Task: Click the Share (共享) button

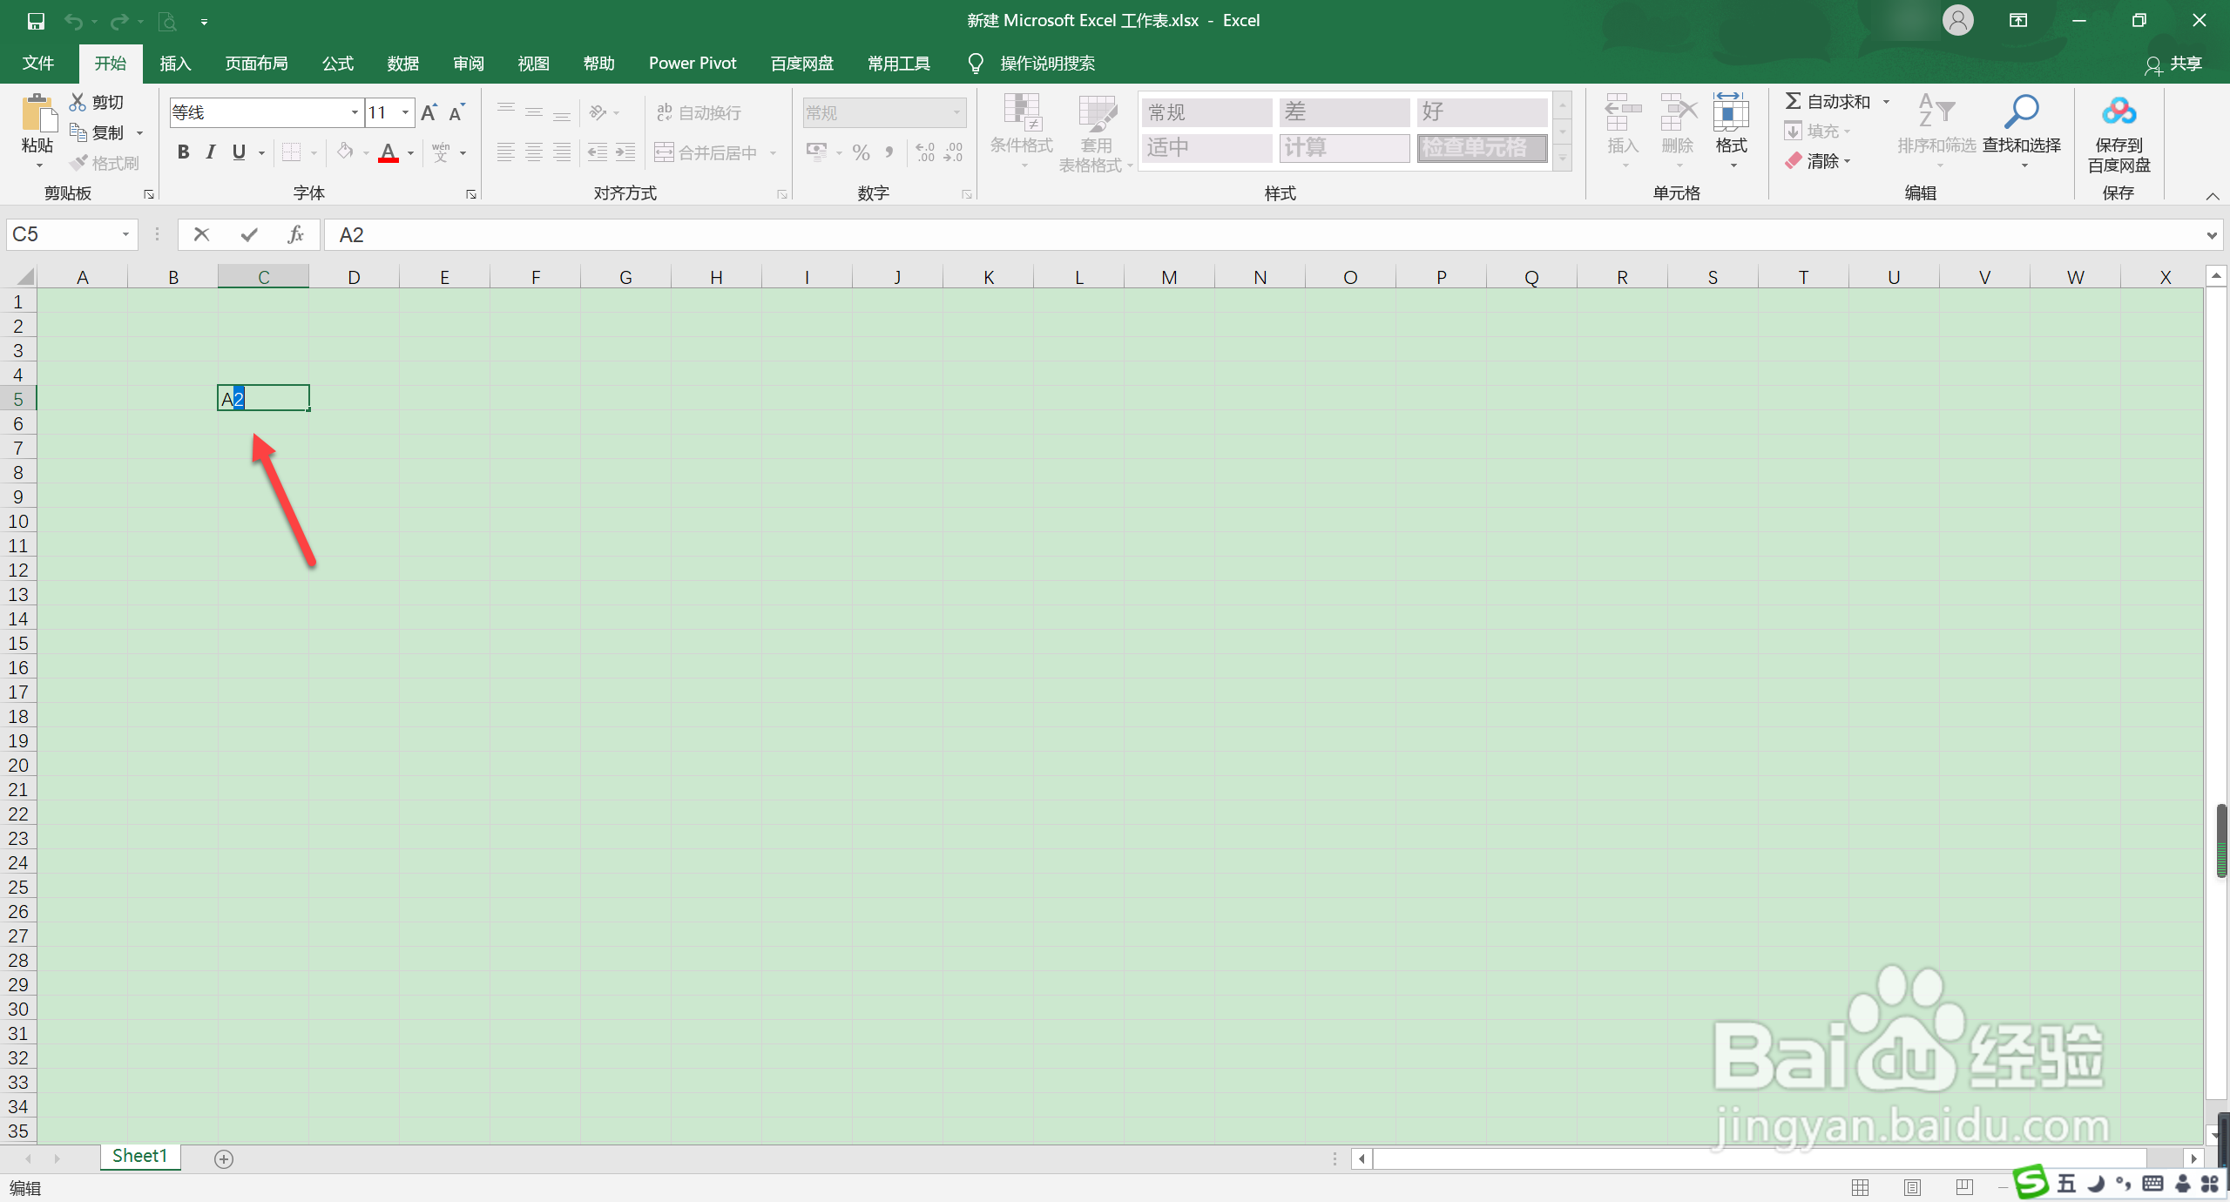Action: click(x=2174, y=64)
